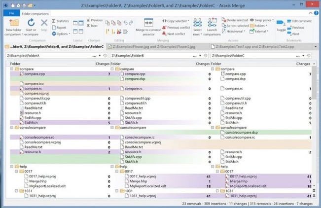Collapse 1031 folder in FolderC pane
Viewport: 321px width, 208px height.
point(217,191)
